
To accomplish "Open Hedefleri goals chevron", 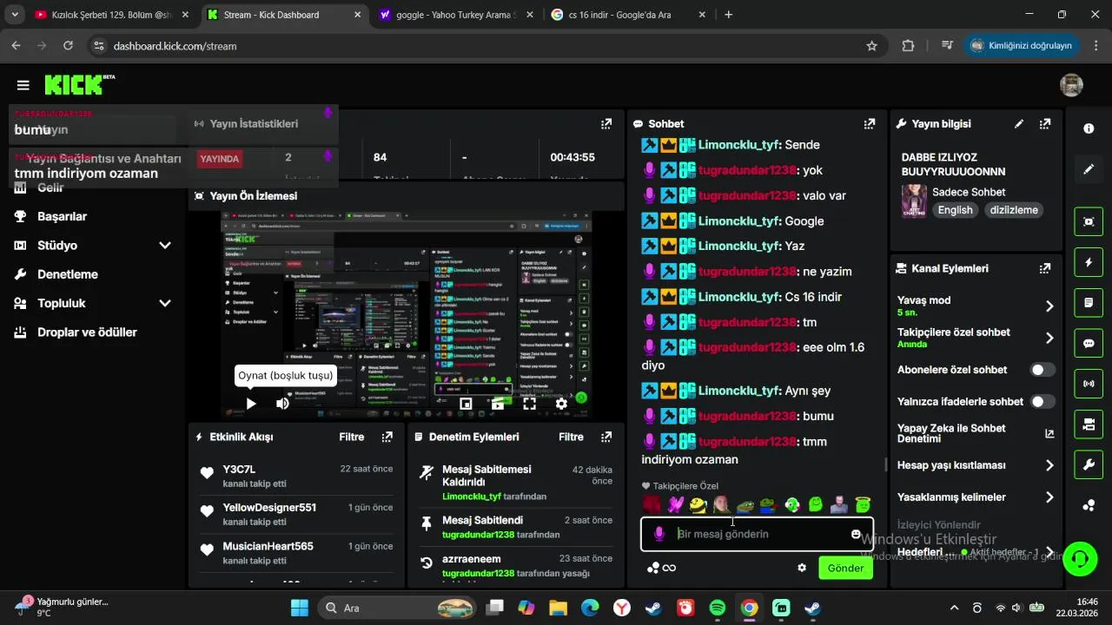I will pyautogui.click(x=1049, y=552).
